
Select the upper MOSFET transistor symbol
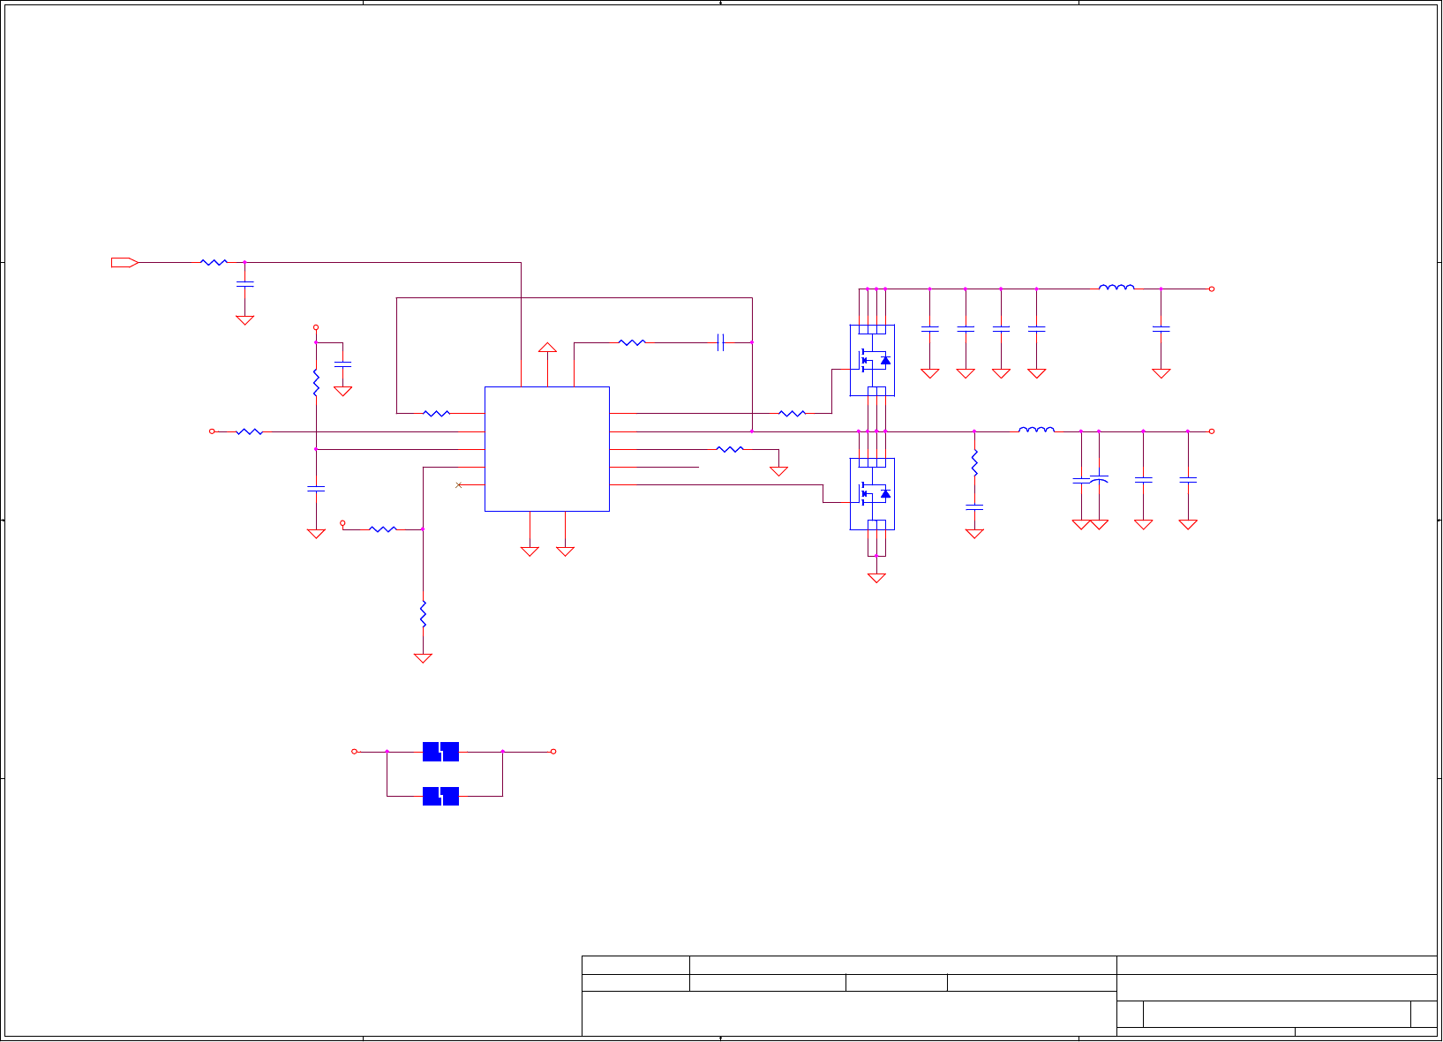click(872, 360)
